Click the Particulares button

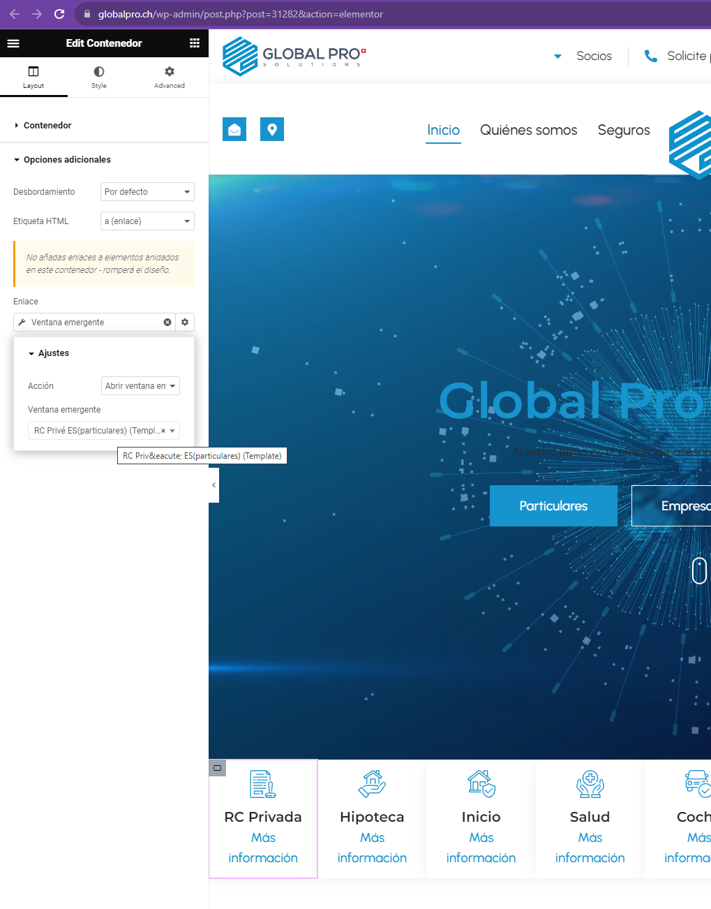coord(553,506)
